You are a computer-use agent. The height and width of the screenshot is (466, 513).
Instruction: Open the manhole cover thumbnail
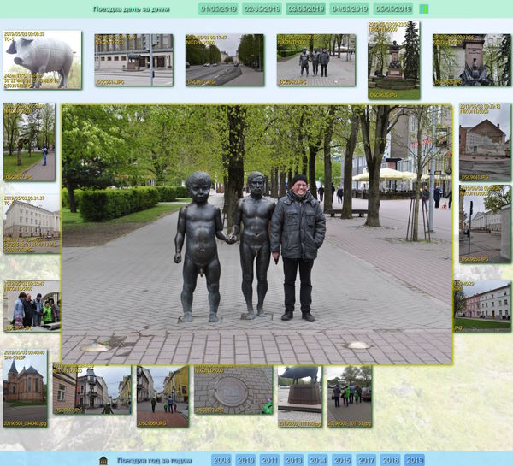(x=233, y=389)
